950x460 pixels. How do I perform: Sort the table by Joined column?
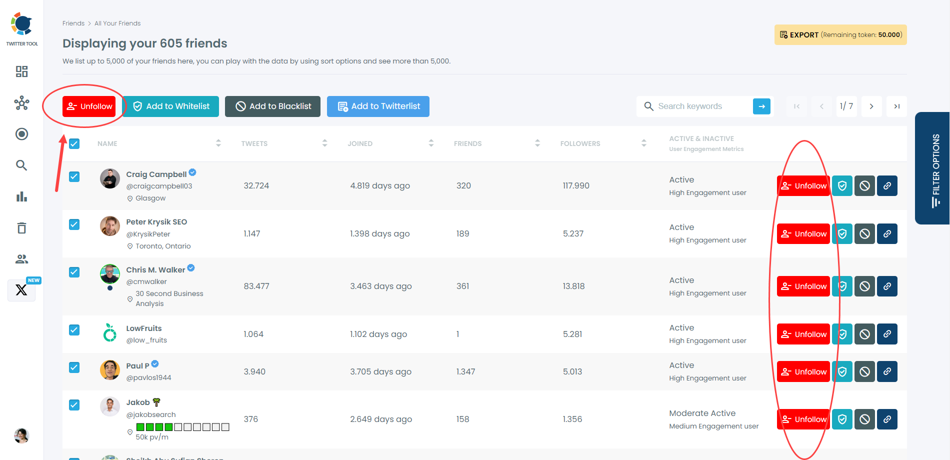[x=431, y=143]
